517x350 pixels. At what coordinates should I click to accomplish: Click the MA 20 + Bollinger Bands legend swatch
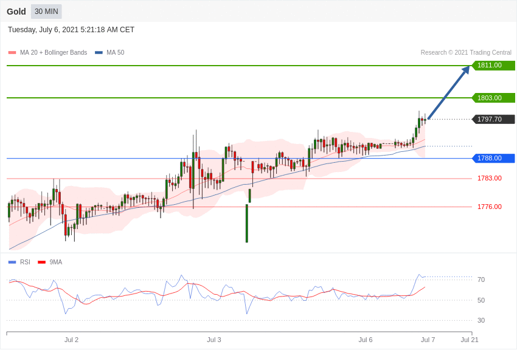[x=12, y=53]
